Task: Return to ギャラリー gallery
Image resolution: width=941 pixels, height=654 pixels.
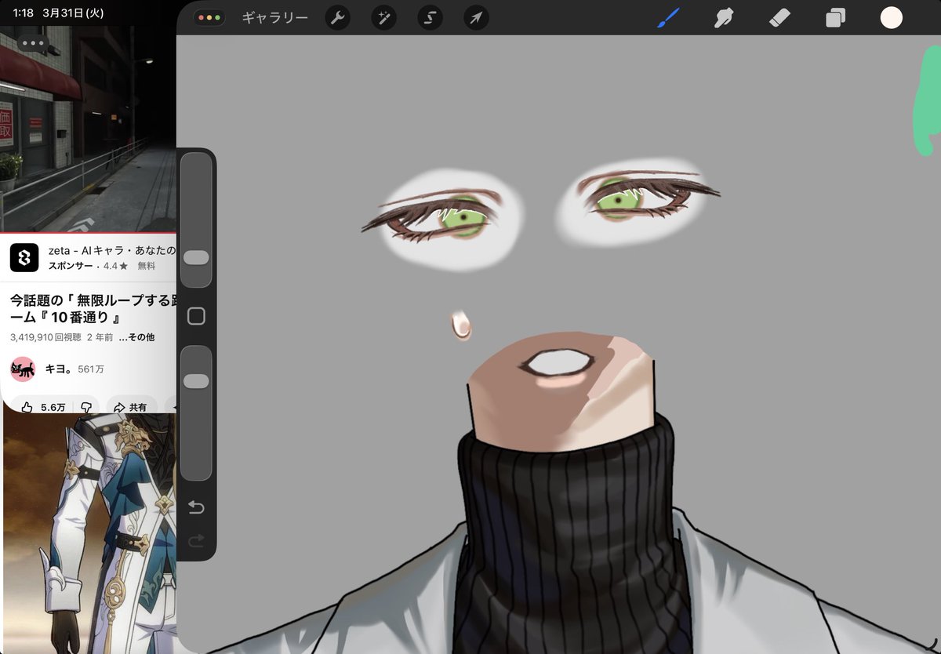Action: (274, 17)
